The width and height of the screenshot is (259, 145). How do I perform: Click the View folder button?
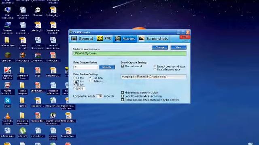[x=178, y=48]
